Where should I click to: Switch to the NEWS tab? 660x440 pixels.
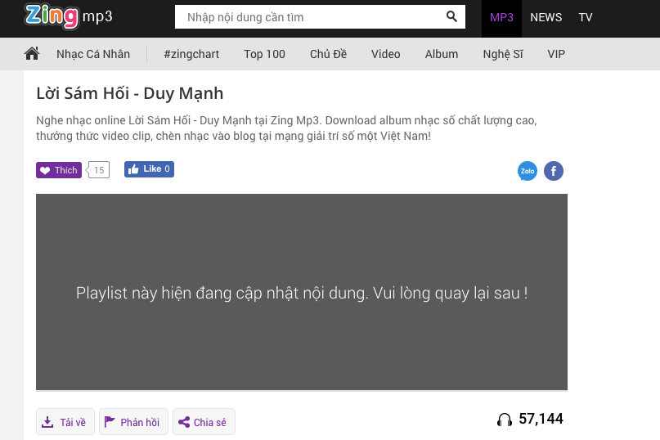[x=546, y=17]
